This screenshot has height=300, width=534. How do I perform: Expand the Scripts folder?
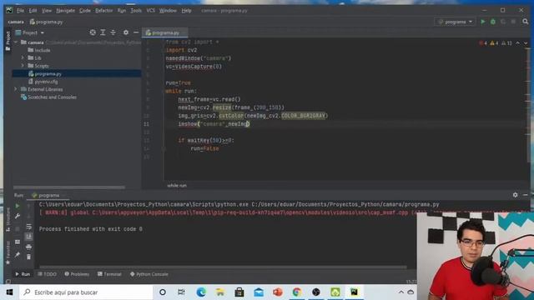pyautogui.click(x=23, y=66)
